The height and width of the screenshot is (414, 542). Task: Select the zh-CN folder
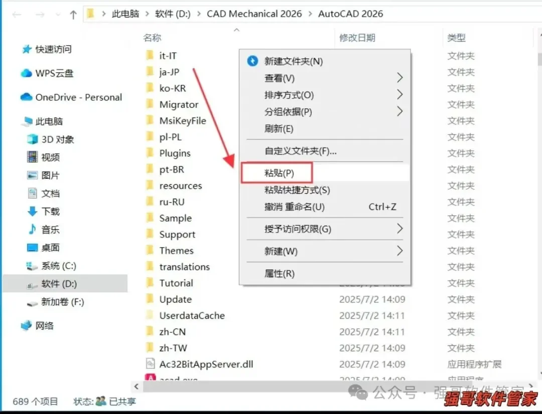(x=172, y=332)
